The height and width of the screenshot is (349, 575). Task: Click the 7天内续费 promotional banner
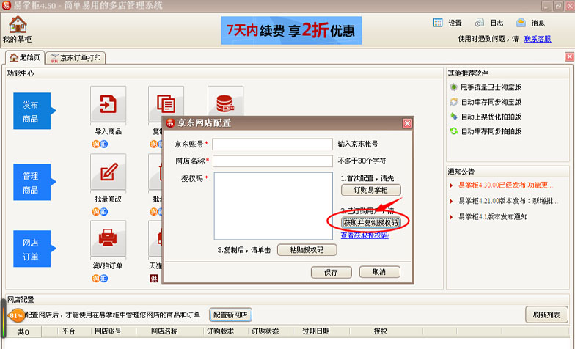pyautogui.click(x=291, y=31)
